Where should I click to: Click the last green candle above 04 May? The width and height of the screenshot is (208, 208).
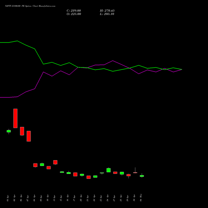(142, 176)
